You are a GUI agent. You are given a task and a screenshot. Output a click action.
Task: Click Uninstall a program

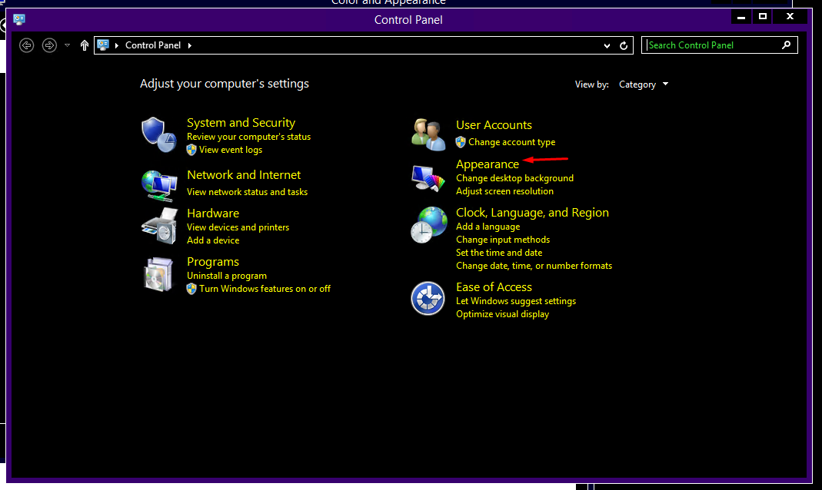227,276
